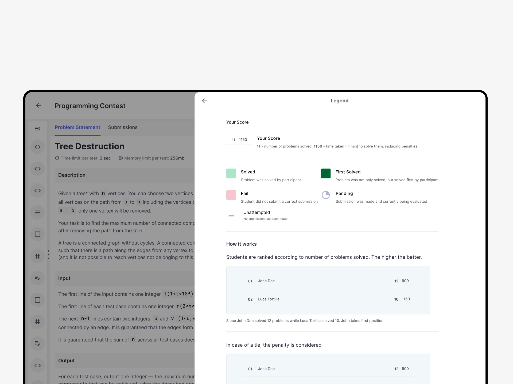Grab the three-dot panel resize handle
The image size is (513, 384).
click(48, 255)
